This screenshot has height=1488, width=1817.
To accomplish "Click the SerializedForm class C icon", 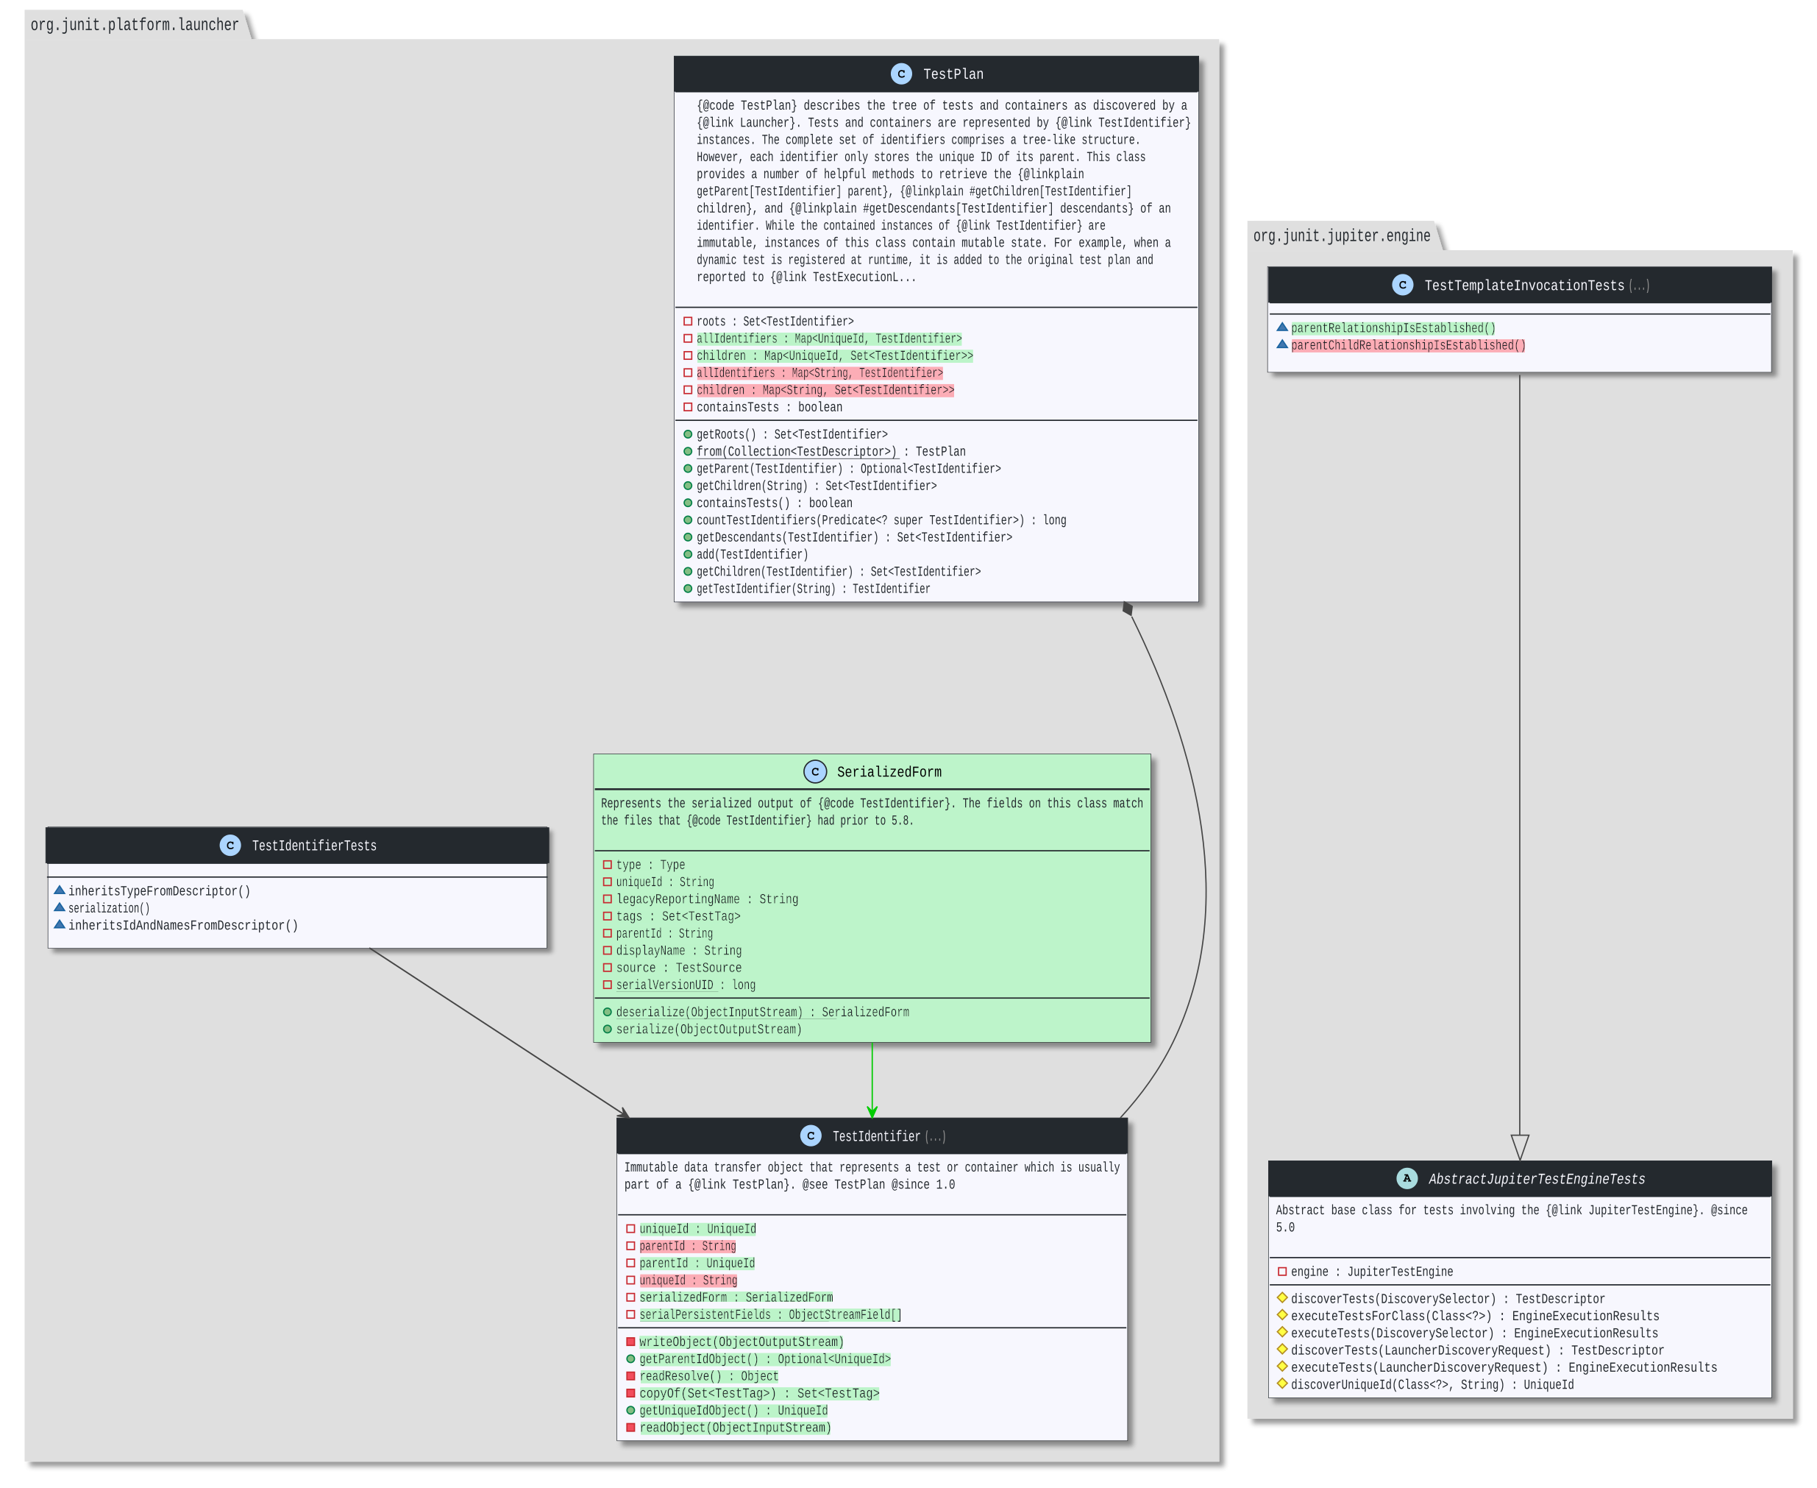I will coord(814,771).
